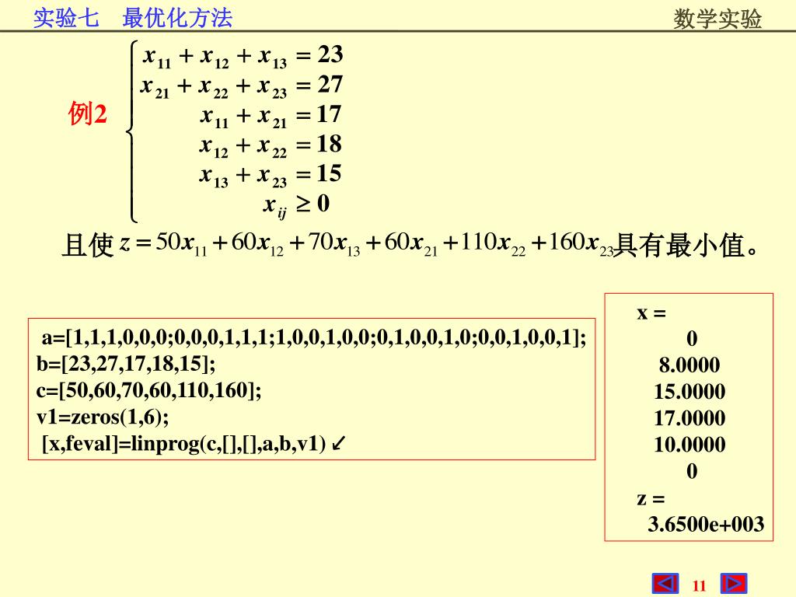Select the equation equal to 17
Screen dimensions: 796x597
click(x=270, y=115)
